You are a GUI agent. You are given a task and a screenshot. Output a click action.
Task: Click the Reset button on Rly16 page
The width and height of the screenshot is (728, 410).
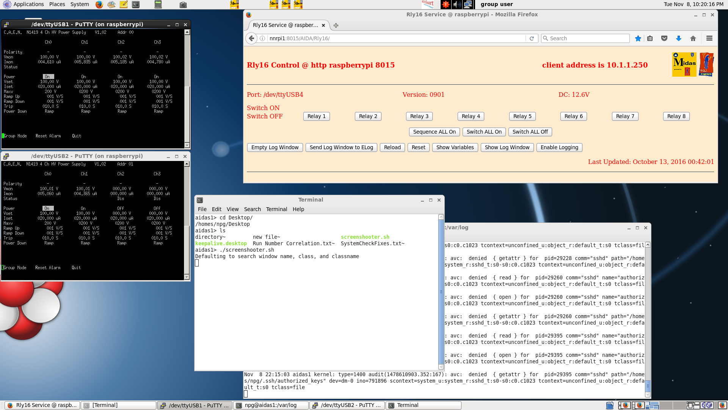pos(419,147)
